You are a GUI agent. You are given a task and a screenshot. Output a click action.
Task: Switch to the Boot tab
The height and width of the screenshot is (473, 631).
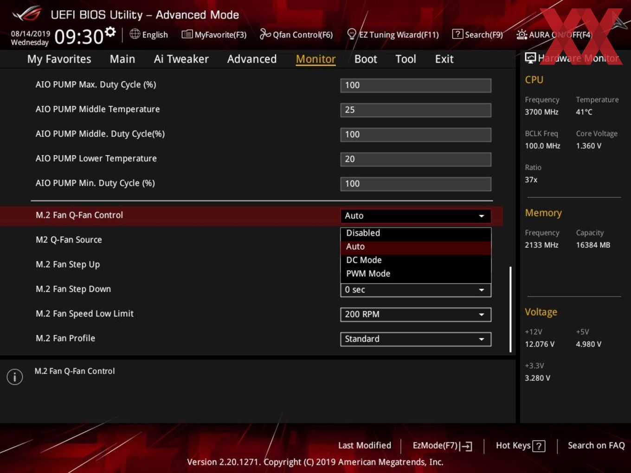tap(366, 59)
